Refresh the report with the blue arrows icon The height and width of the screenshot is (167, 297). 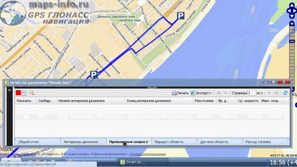pos(285,93)
